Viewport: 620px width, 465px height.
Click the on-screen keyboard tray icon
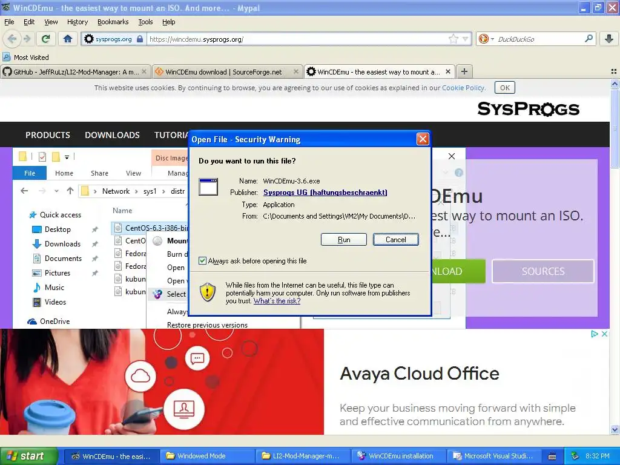[x=552, y=457]
